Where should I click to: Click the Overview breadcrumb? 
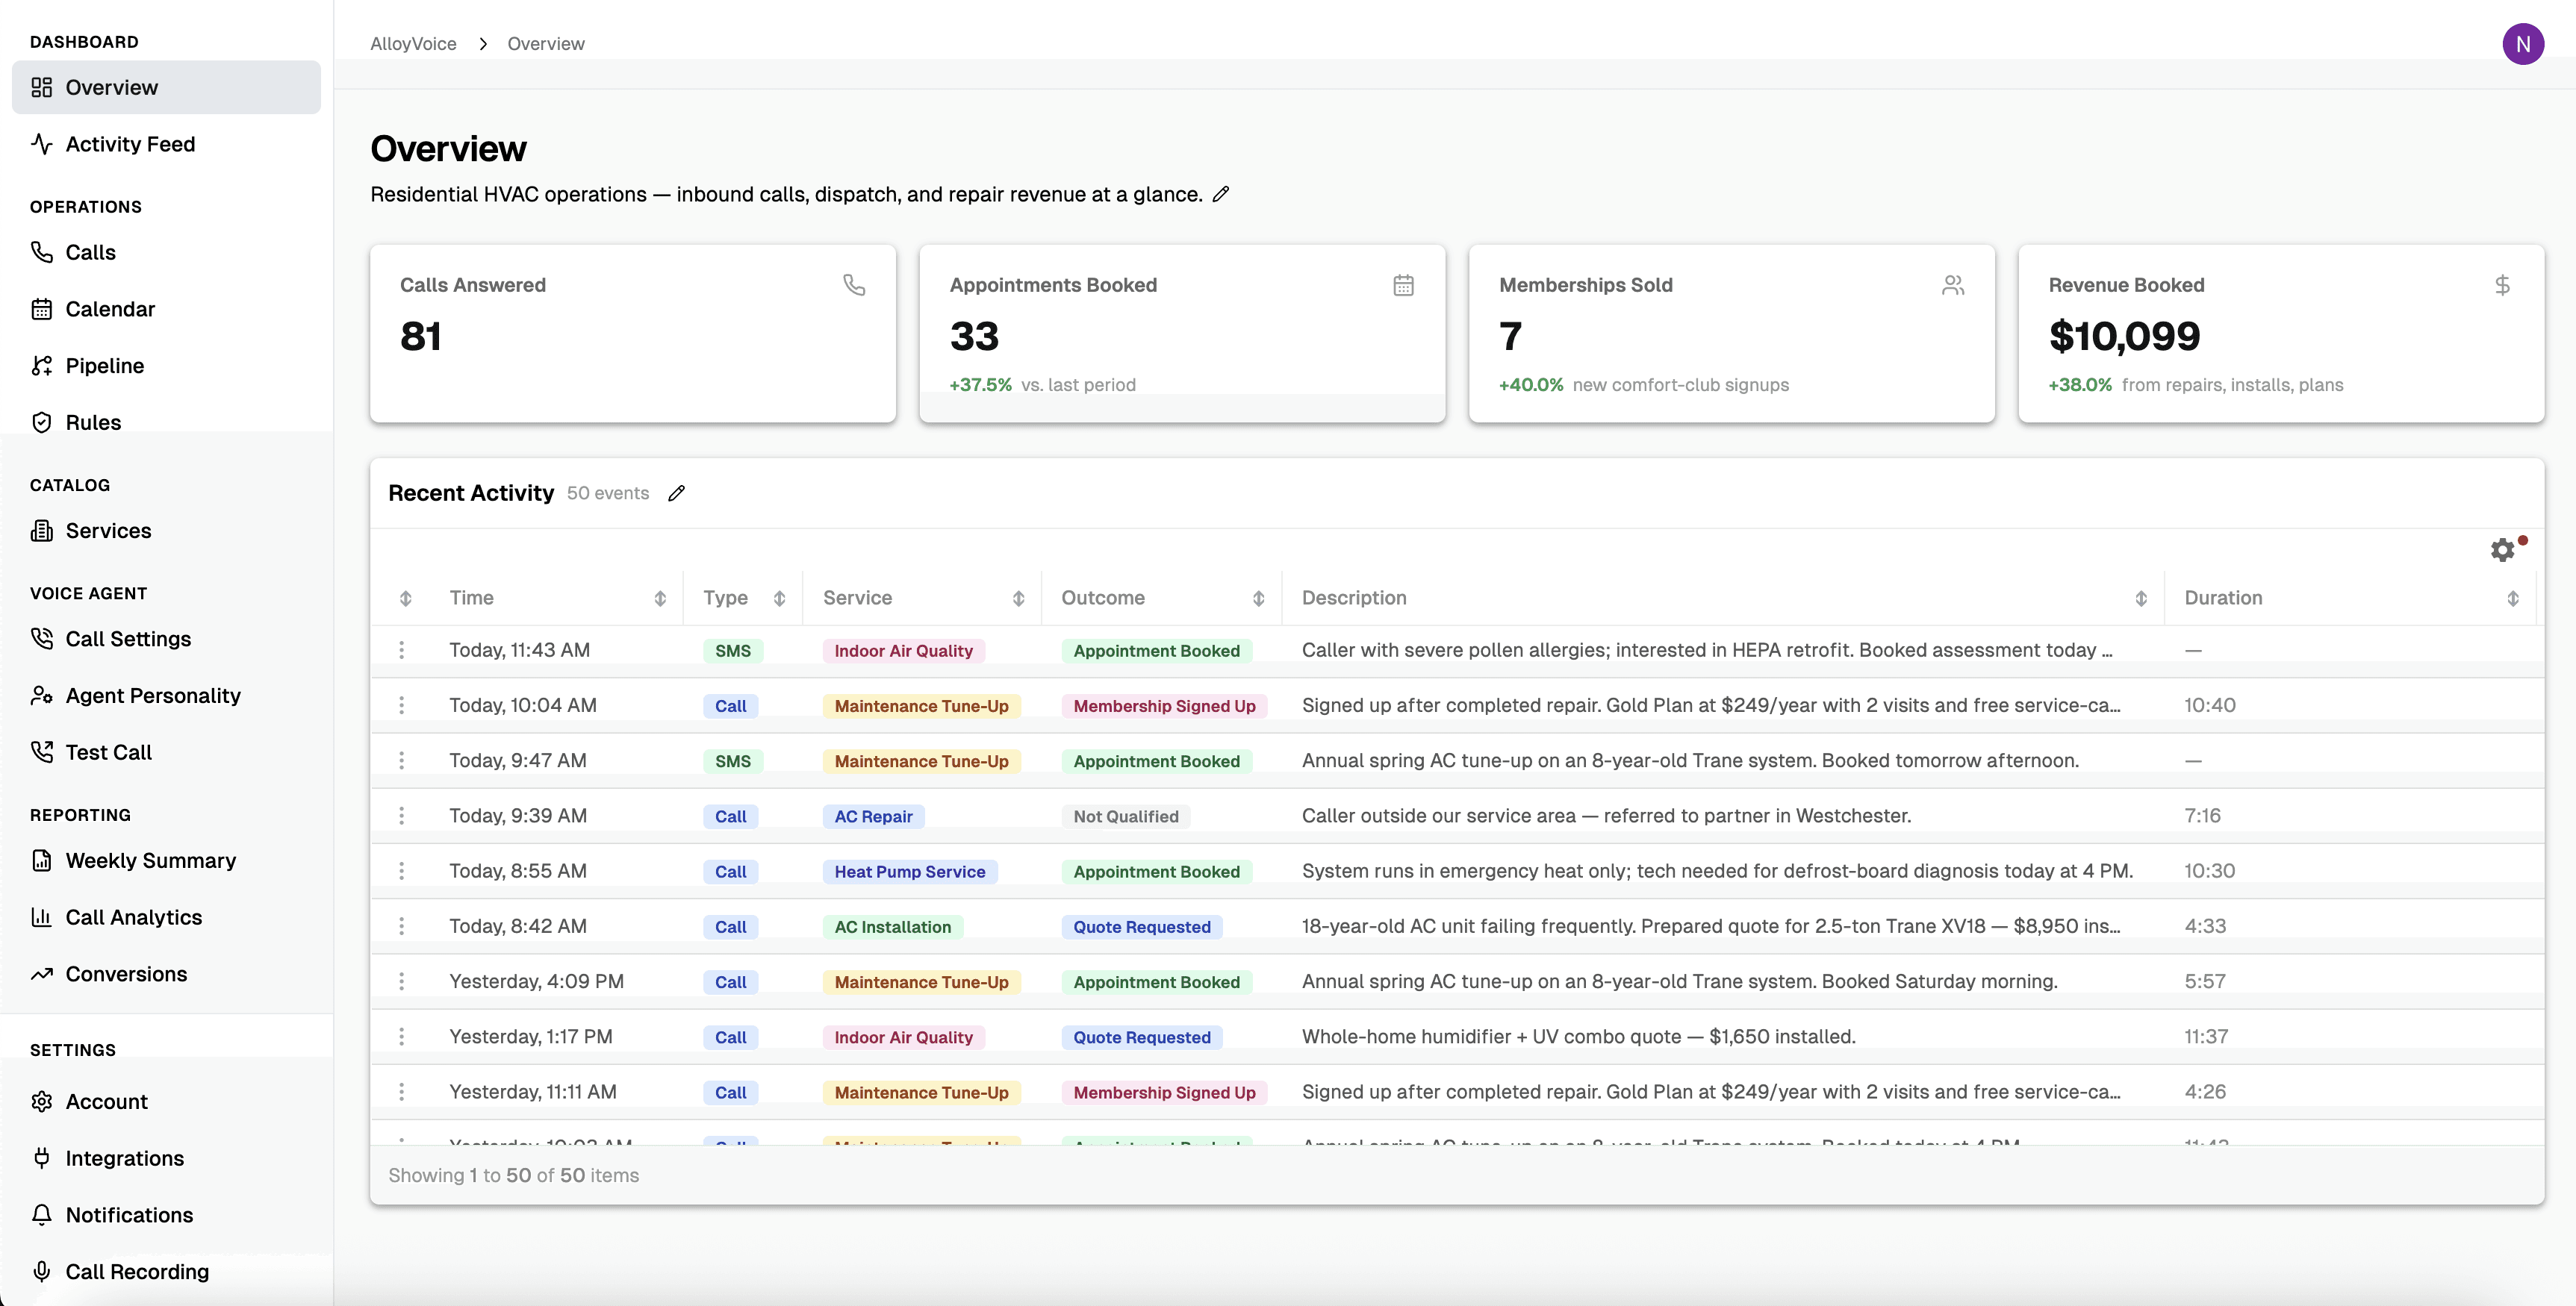[546, 44]
